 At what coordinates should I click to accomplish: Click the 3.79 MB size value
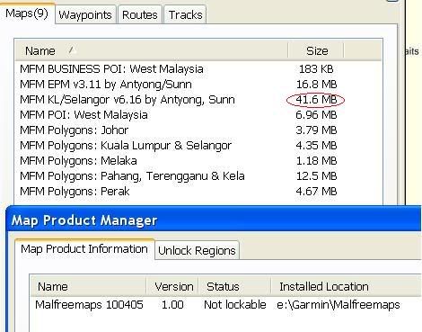click(x=316, y=130)
